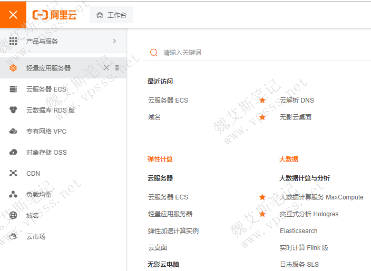Open the 工作台 home button

click(x=111, y=15)
